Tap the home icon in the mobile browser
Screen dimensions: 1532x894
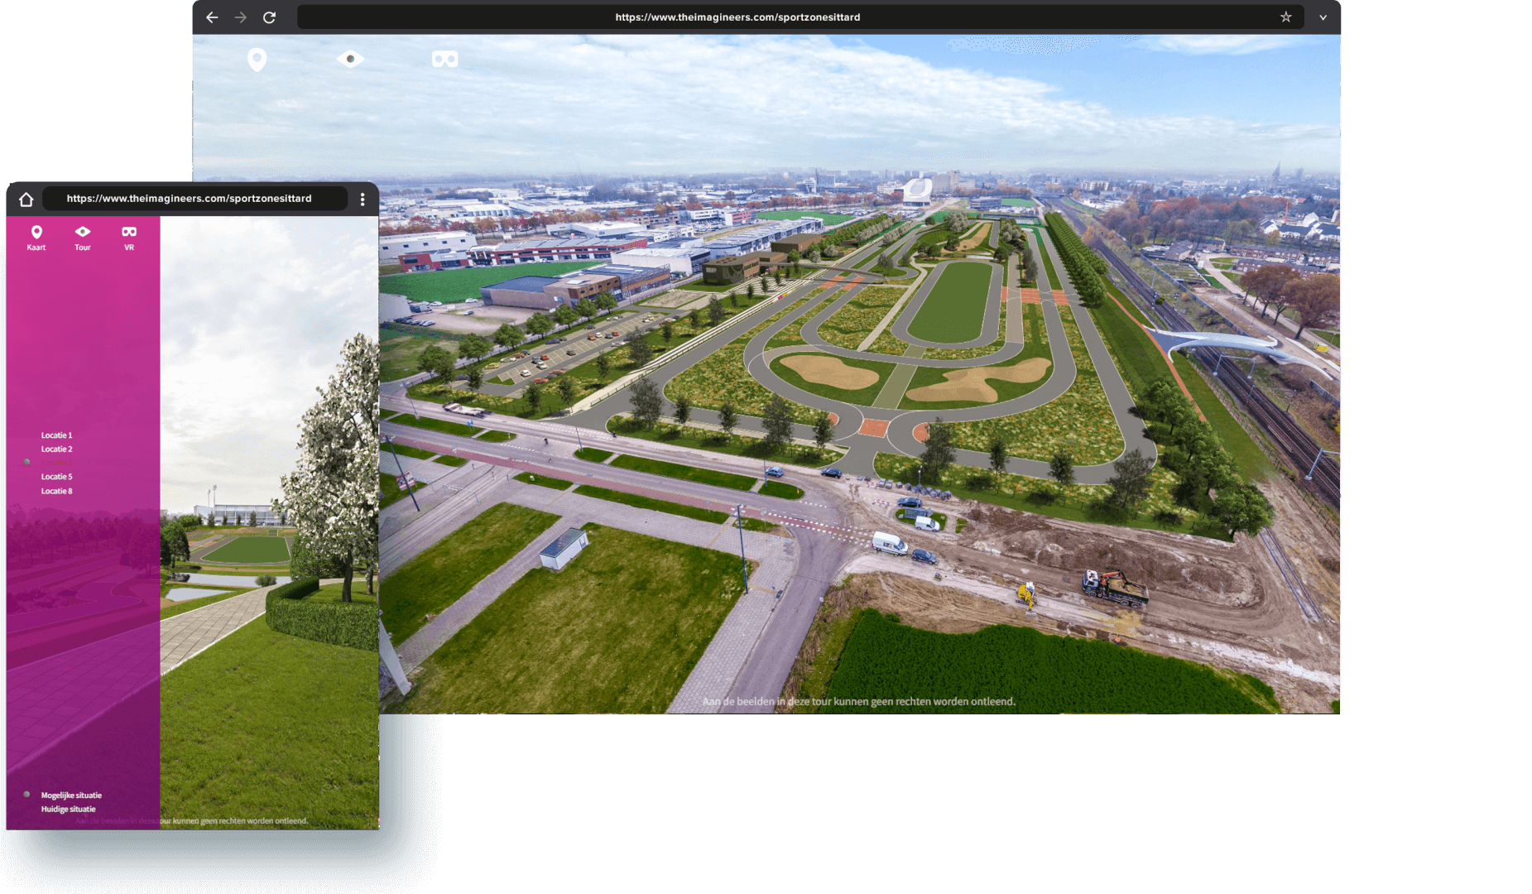point(26,199)
